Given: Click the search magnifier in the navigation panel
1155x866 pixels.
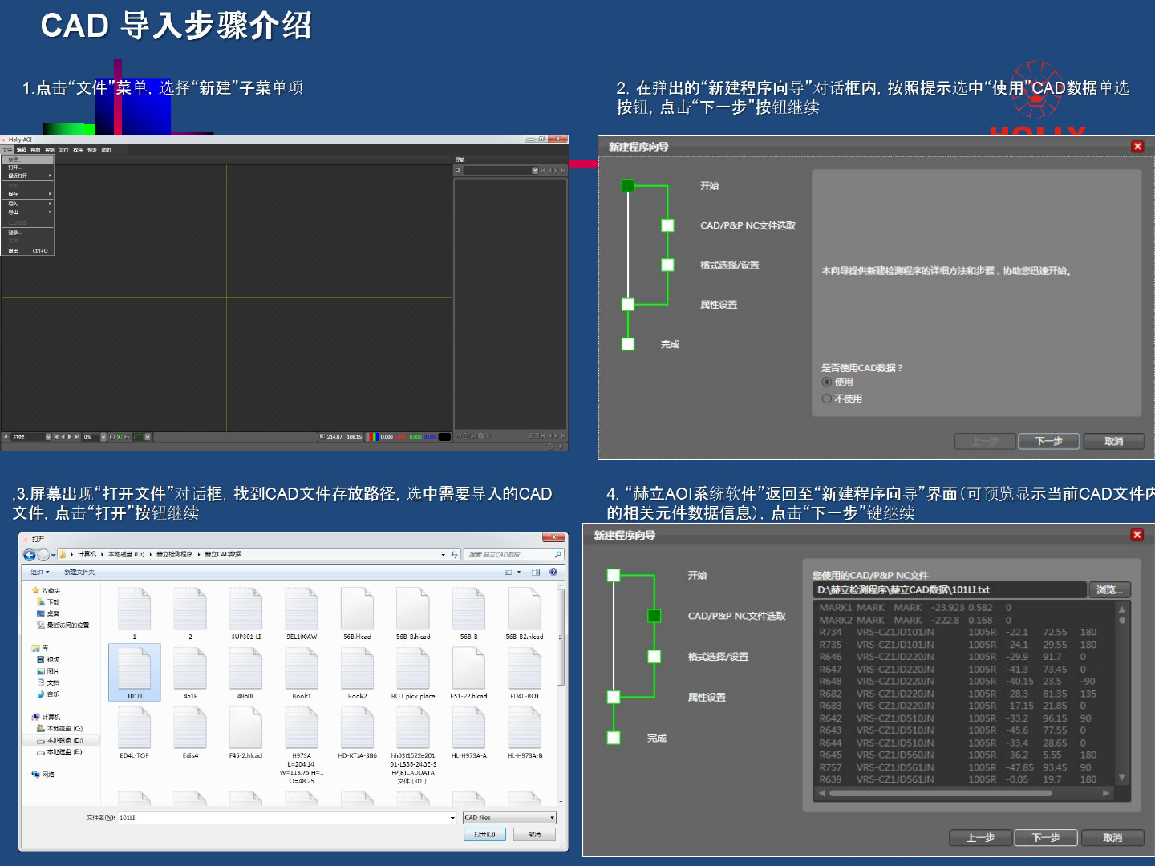Looking at the screenshot, I should (458, 170).
